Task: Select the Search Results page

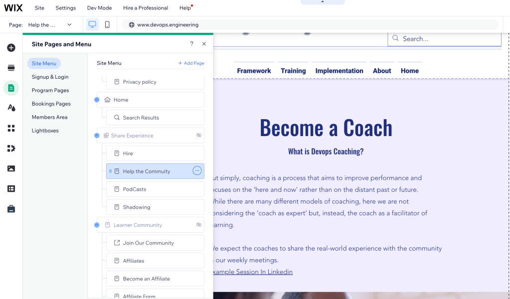Action: click(155, 117)
